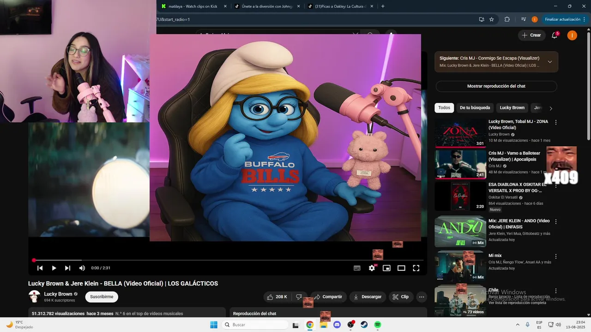This screenshot has width=591, height=332.
Task: Enter fullscreen video mode
Action: point(416,268)
